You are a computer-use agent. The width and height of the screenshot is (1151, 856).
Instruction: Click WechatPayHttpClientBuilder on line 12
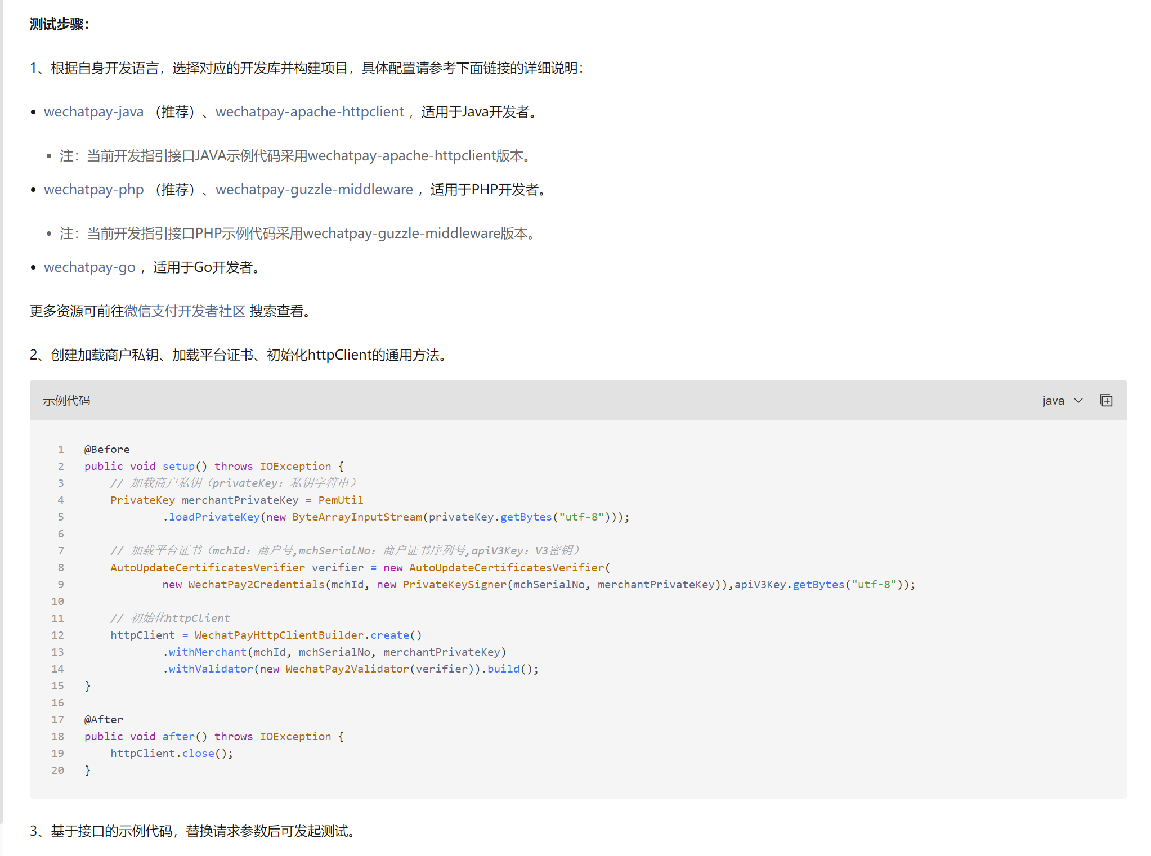(279, 635)
